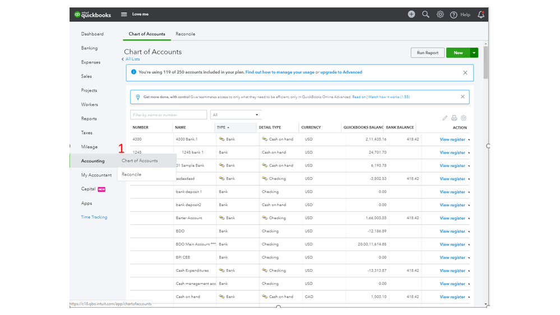The image size is (560, 315).
Task: Open the notifications bell
Action: pos(481,15)
